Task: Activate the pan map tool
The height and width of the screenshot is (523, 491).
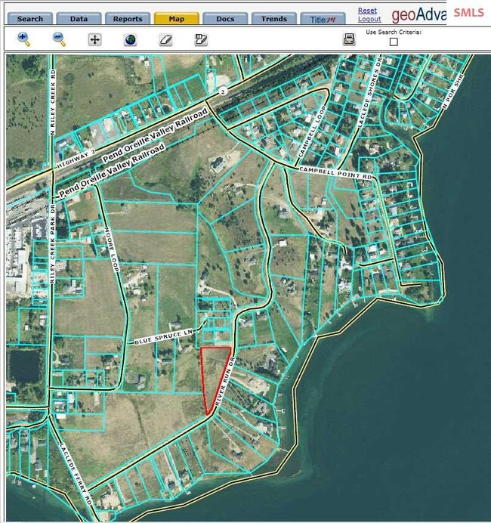Action: pos(94,39)
